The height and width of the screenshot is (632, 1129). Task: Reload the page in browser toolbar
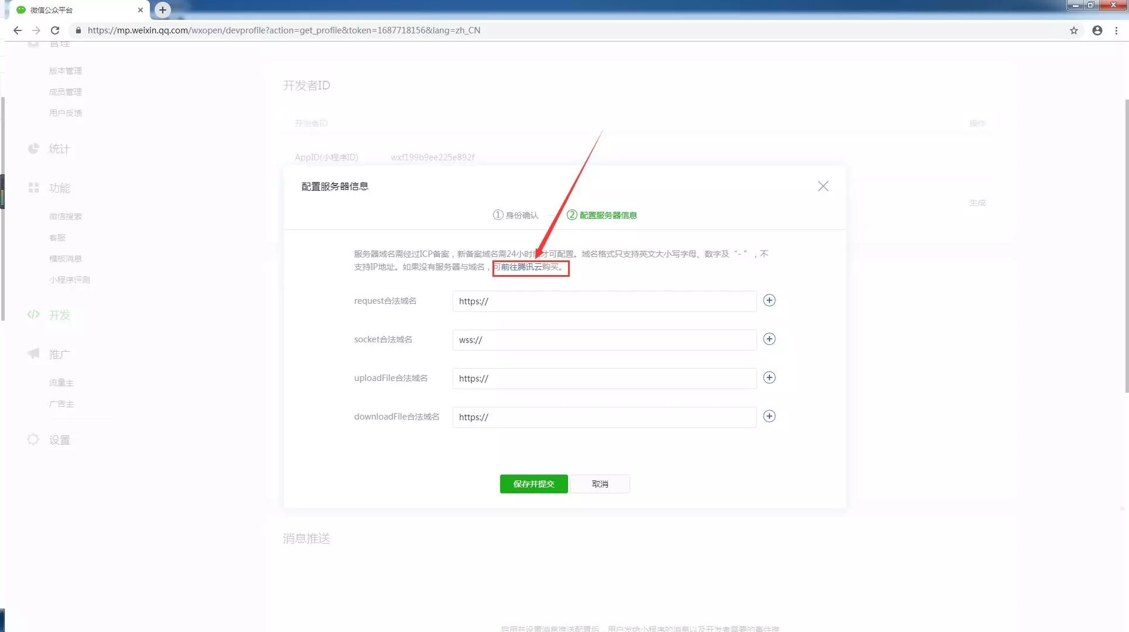tap(55, 30)
